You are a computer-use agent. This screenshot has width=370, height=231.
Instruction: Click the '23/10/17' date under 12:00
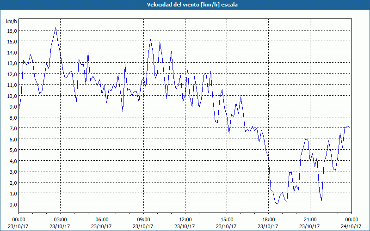[185, 226]
